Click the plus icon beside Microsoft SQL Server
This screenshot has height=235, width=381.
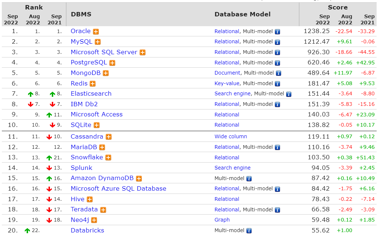coord(143,53)
